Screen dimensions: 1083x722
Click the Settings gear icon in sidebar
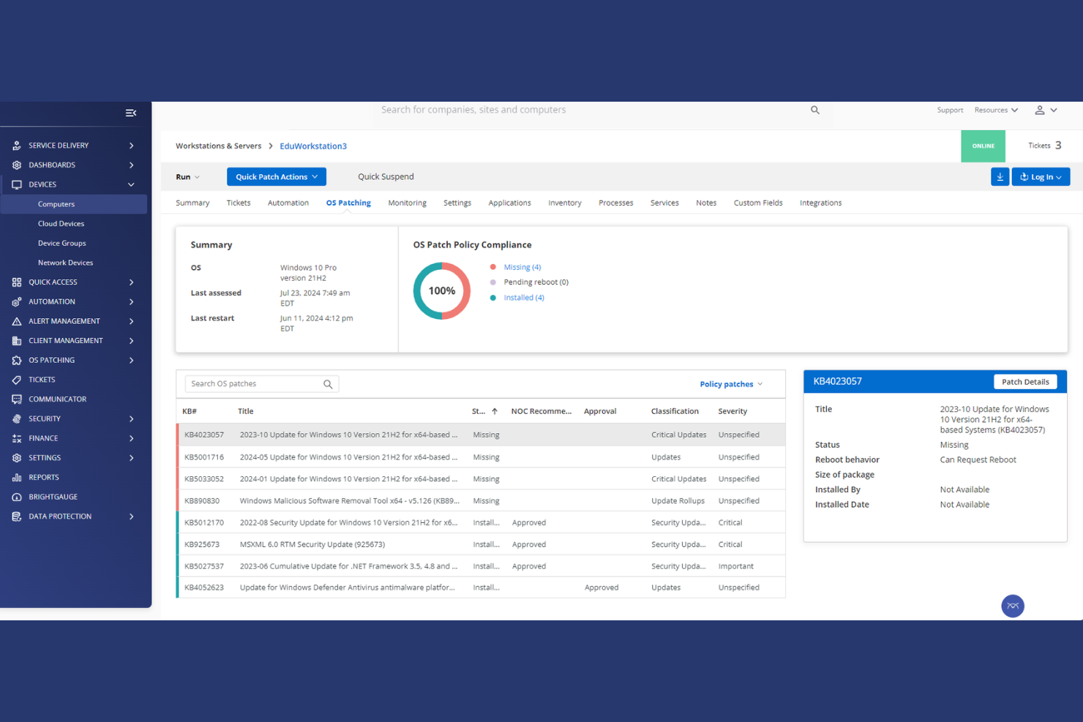point(16,458)
